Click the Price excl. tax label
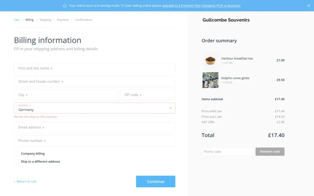Viewport: 314px width, 196px height. coord(212,117)
